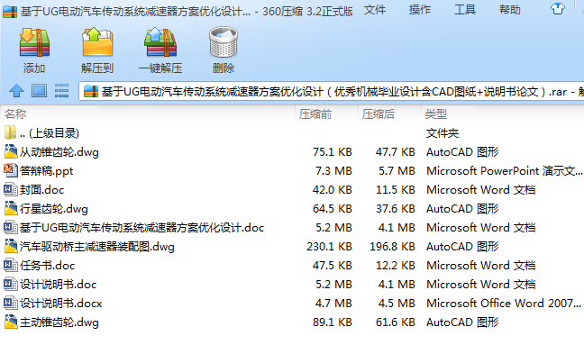The image size is (584, 345).
Task: Click the Word icon of 基于UG电动汽车传动系统减速器方案优化设计.doc
Action: coord(11,227)
